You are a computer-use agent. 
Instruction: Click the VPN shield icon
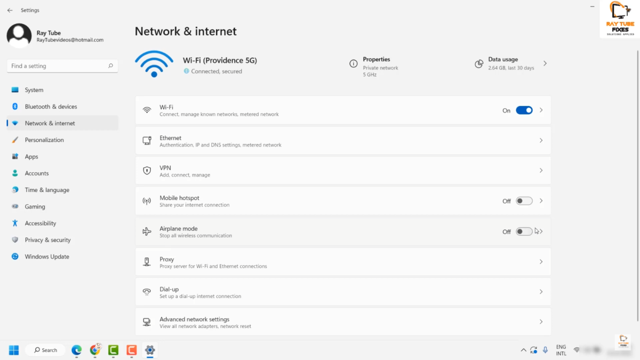click(147, 171)
